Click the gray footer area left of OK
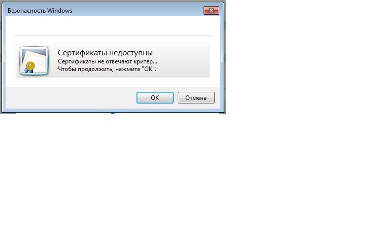The image size is (368, 238). (71, 97)
